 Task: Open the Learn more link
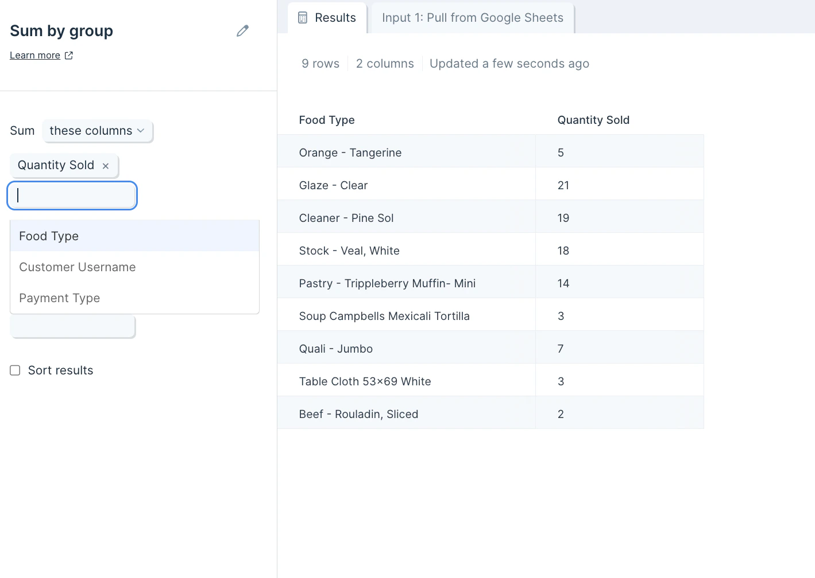tap(35, 55)
